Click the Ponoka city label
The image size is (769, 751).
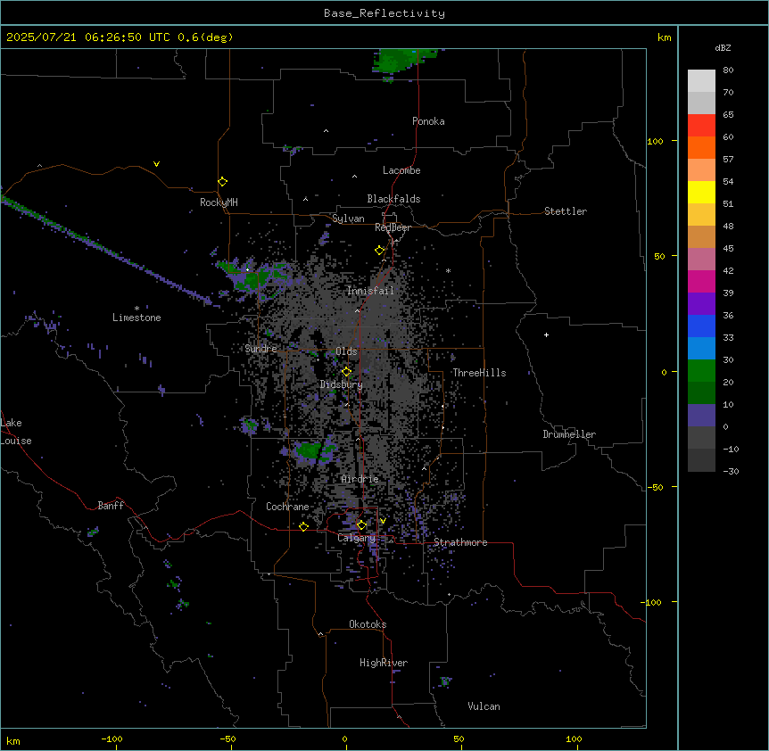428,121
